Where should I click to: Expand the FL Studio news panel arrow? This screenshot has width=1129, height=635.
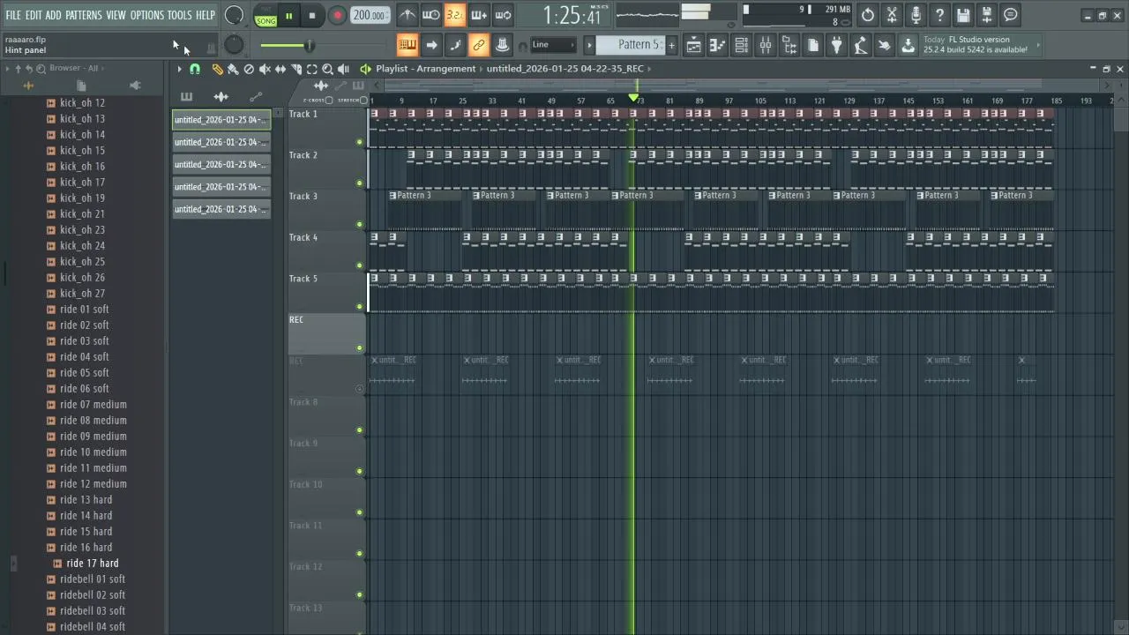coord(1037,45)
